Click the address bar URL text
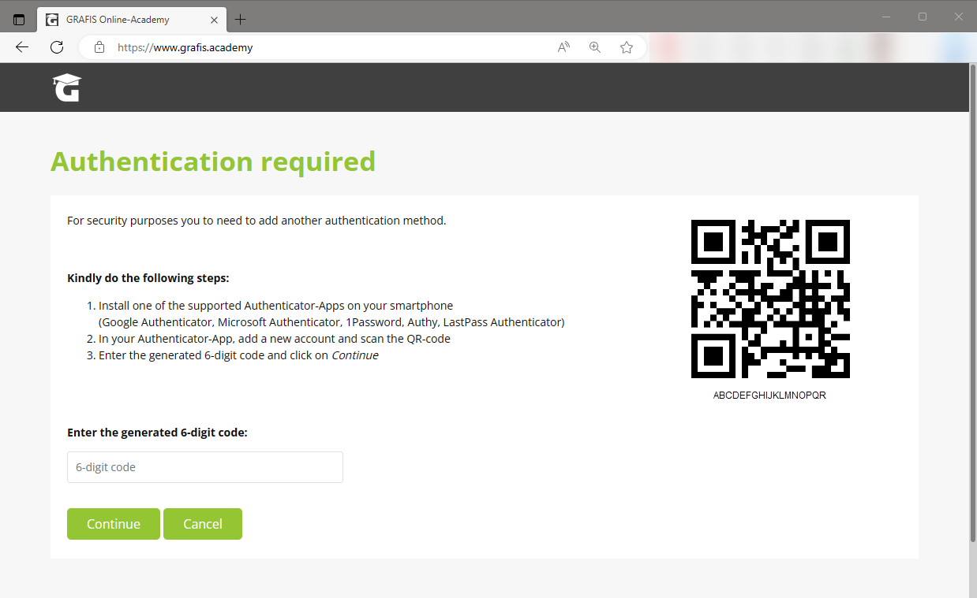The width and height of the screenshot is (977, 598). coord(185,47)
